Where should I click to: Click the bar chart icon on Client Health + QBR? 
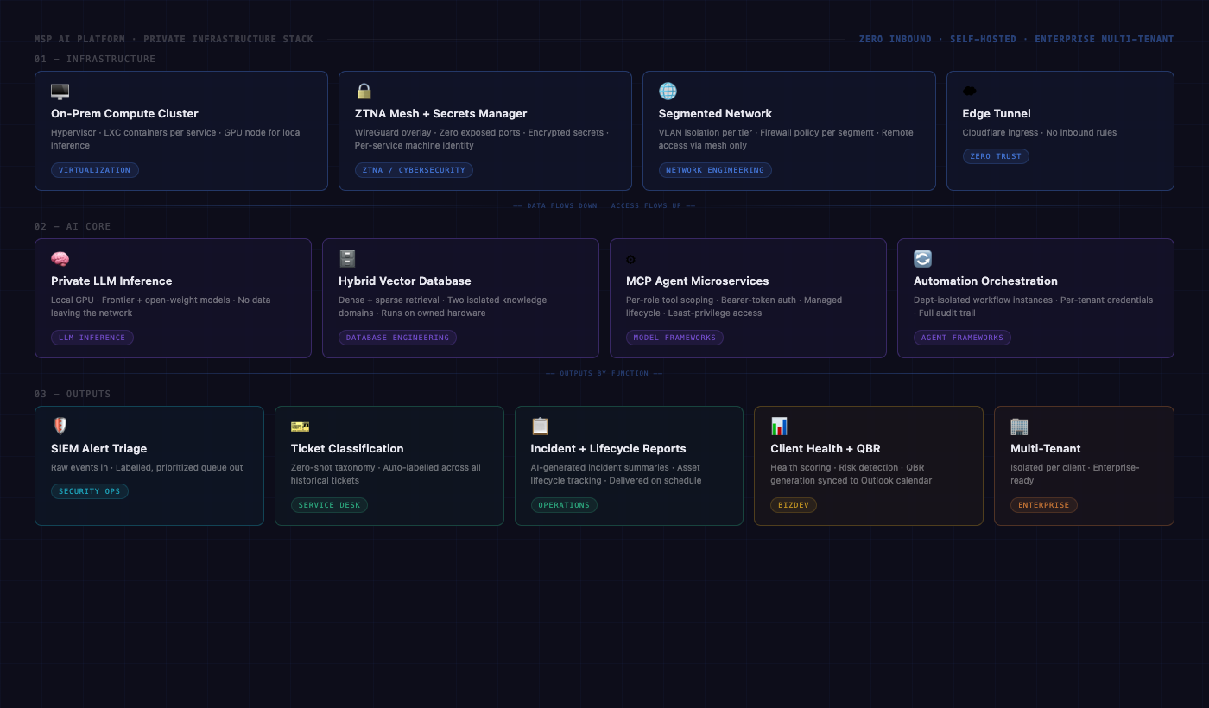pyautogui.click(x=778, y=426)
